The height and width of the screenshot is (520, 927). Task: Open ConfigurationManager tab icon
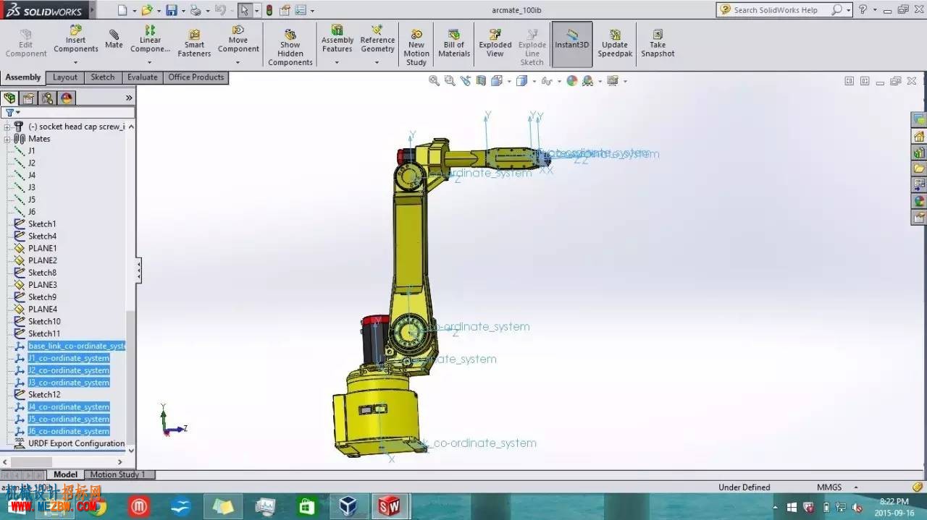point(48,98)
